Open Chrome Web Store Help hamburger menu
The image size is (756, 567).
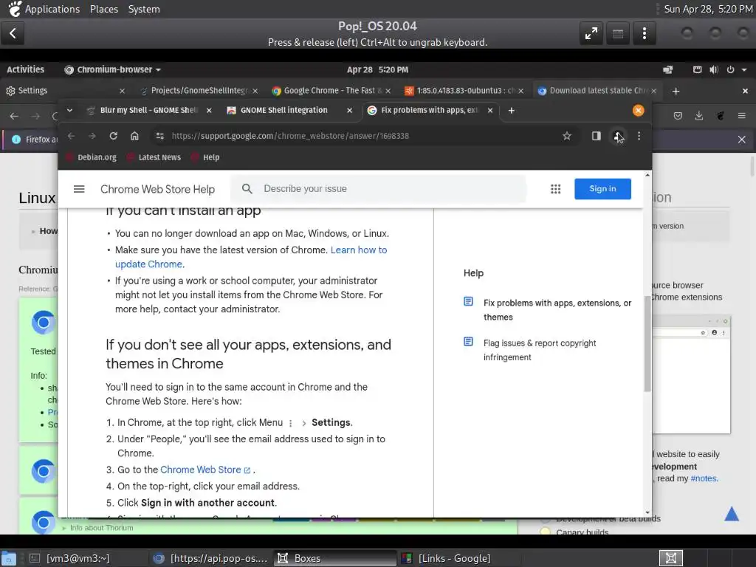coord(79,189)
